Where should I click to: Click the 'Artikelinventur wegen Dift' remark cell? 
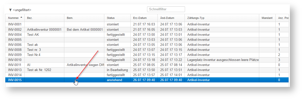pyautogui.click(x=84, y=65)
